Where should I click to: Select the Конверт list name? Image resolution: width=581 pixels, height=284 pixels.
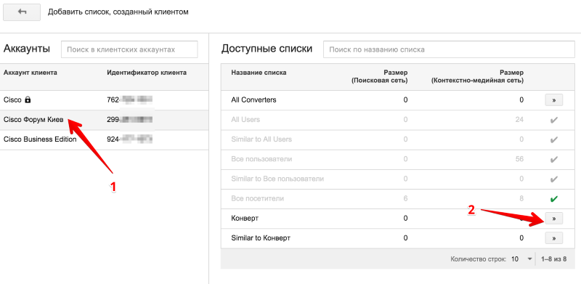[x=245, y=219]
